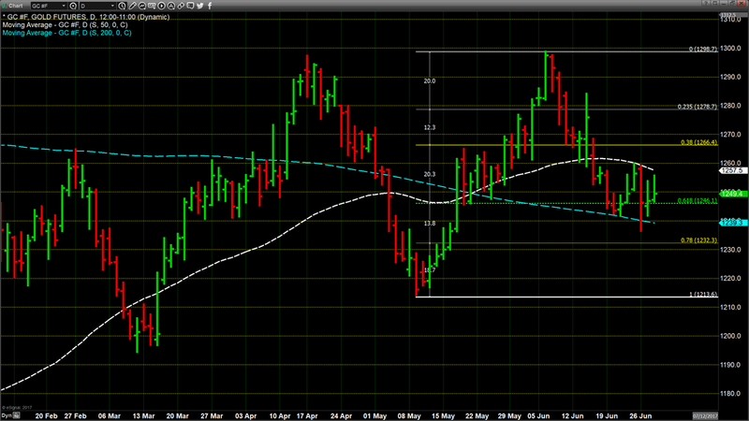Click the 1257.5 moving average price marker

coord(733,170)
